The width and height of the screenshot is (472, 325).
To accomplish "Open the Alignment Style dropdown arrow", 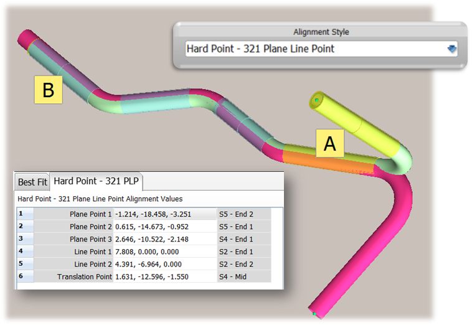I will coord(451,49).
